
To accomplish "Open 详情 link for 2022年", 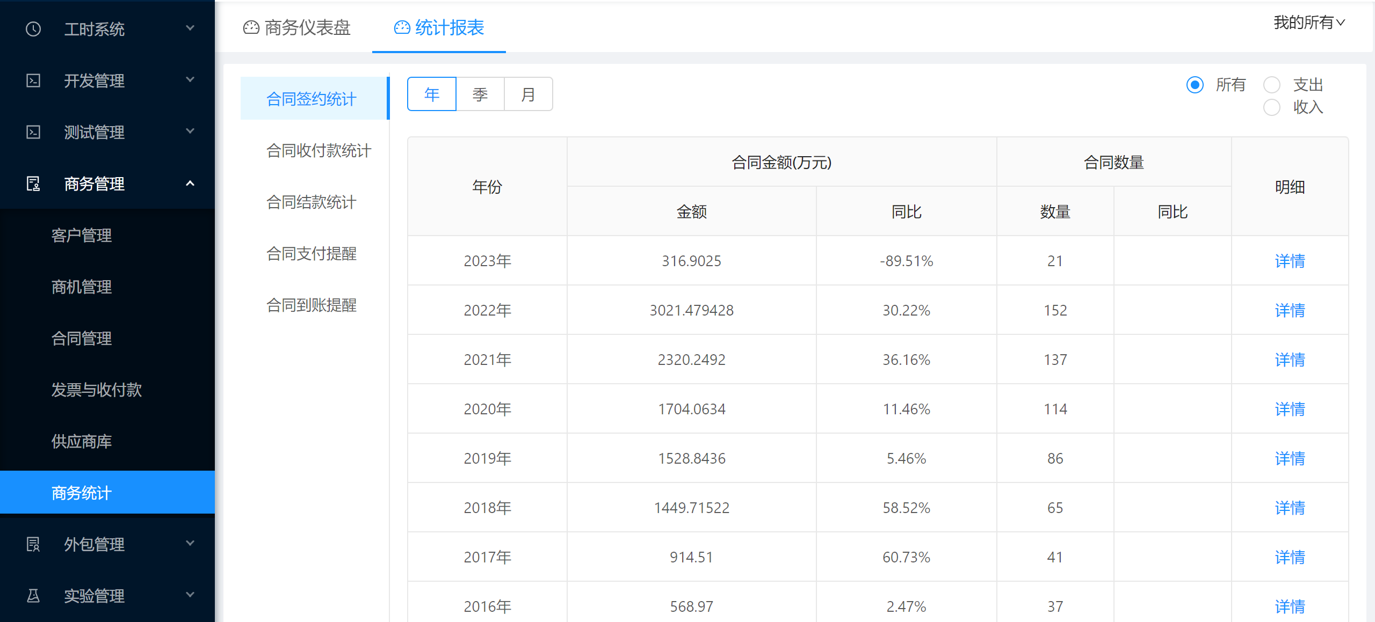I will (x=1290, y=310).
